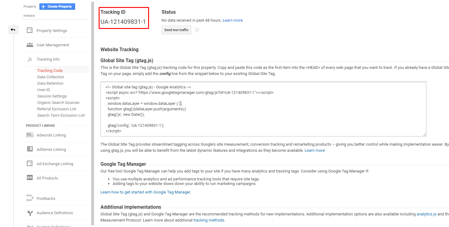Click the help question mark icon
The height and width of the screenshot is (227, 449).
(197, 30)
